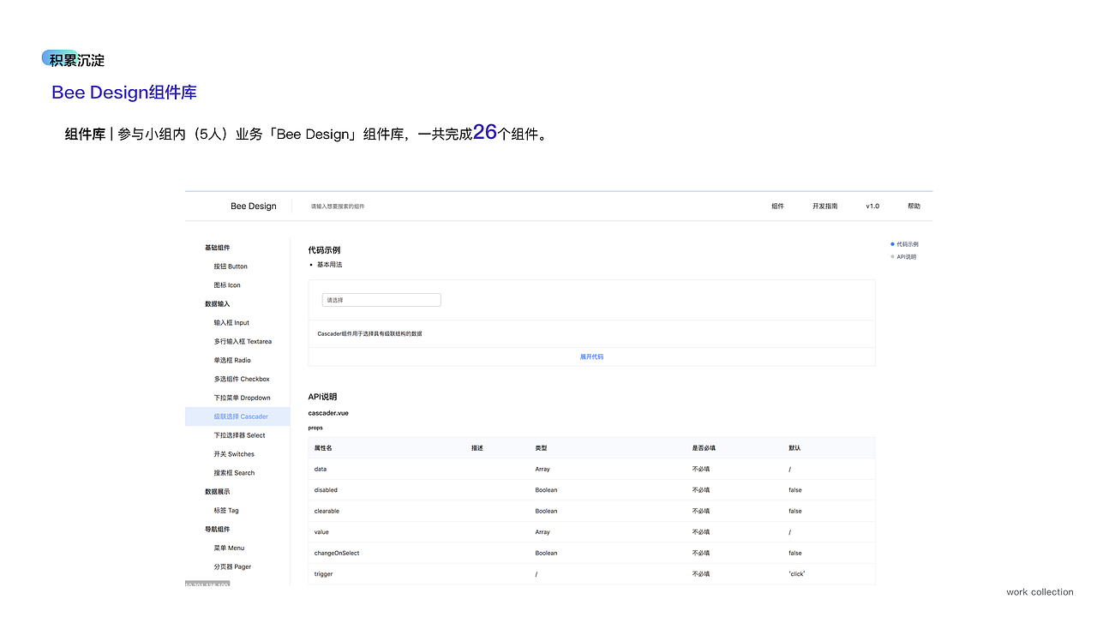
Task: Select 多选组件 Checkbox in sidebar
Action: (242, 379)
